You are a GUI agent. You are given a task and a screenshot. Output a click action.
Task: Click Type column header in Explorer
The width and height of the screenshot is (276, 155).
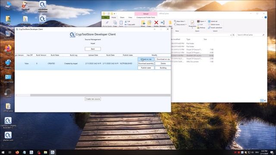point(188,39)
